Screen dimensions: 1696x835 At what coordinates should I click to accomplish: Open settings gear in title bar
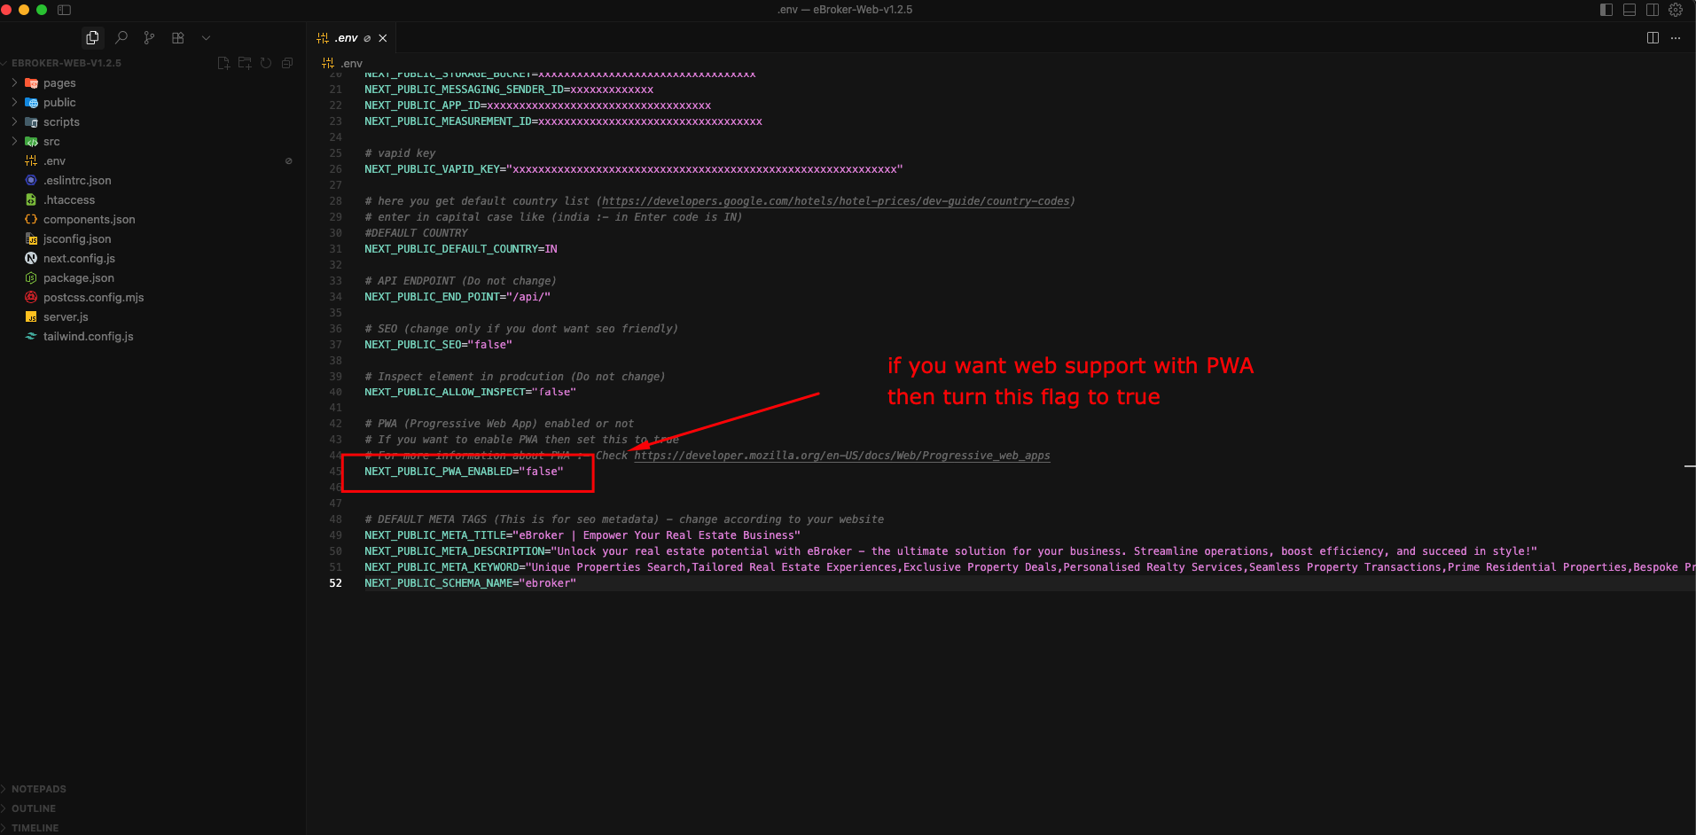1676,10
